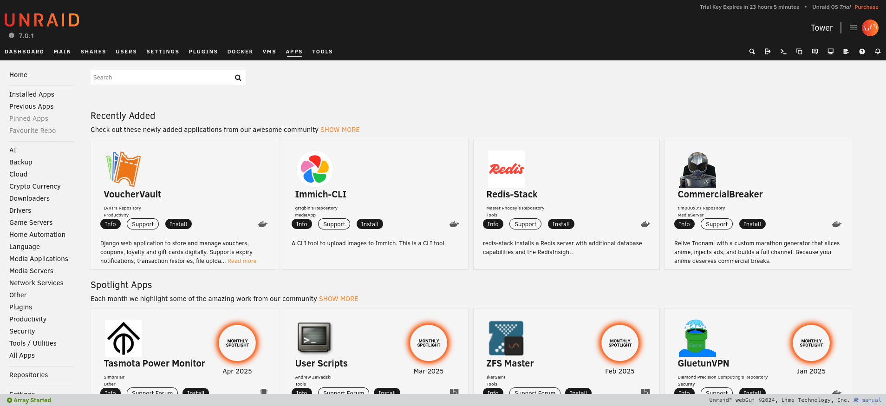Screen dimensions: 886x406
Task: Open the feedback speech-bubble icon
Action: pos(815,52)
